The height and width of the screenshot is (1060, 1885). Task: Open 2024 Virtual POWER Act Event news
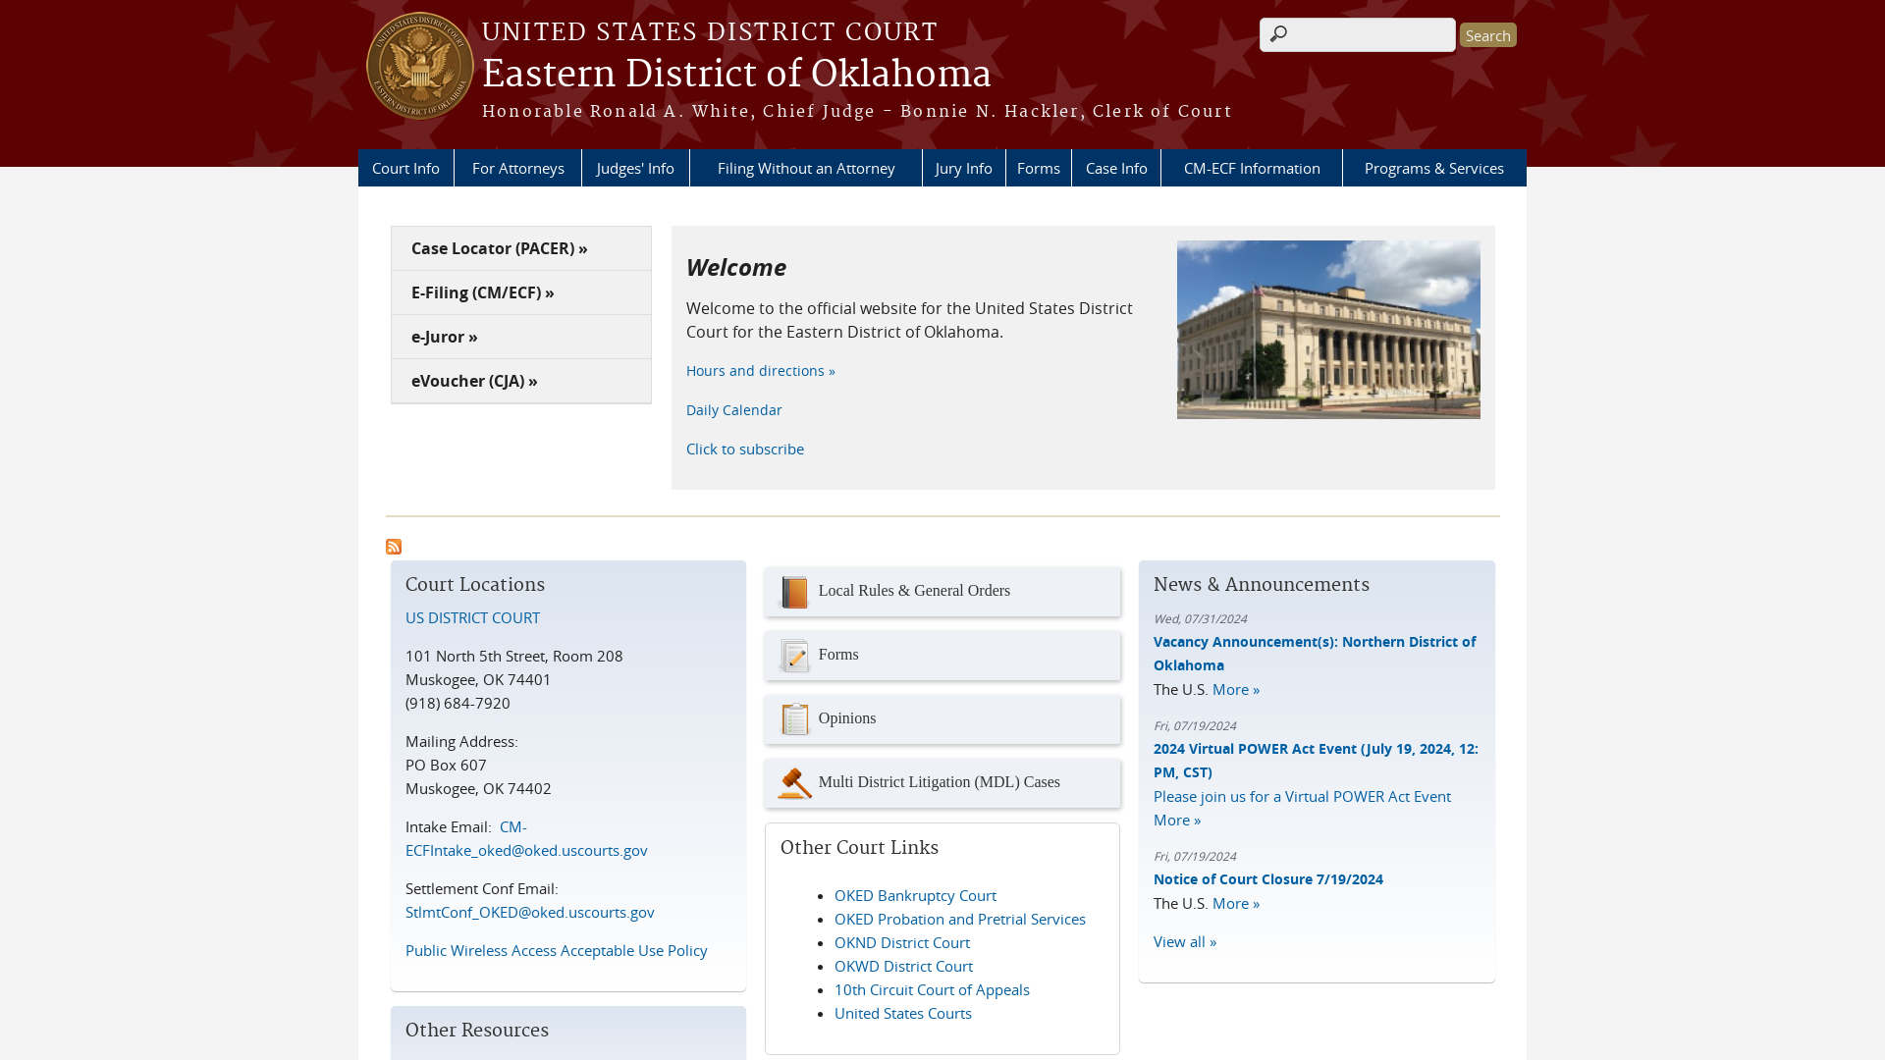(x=1316, y=760)
